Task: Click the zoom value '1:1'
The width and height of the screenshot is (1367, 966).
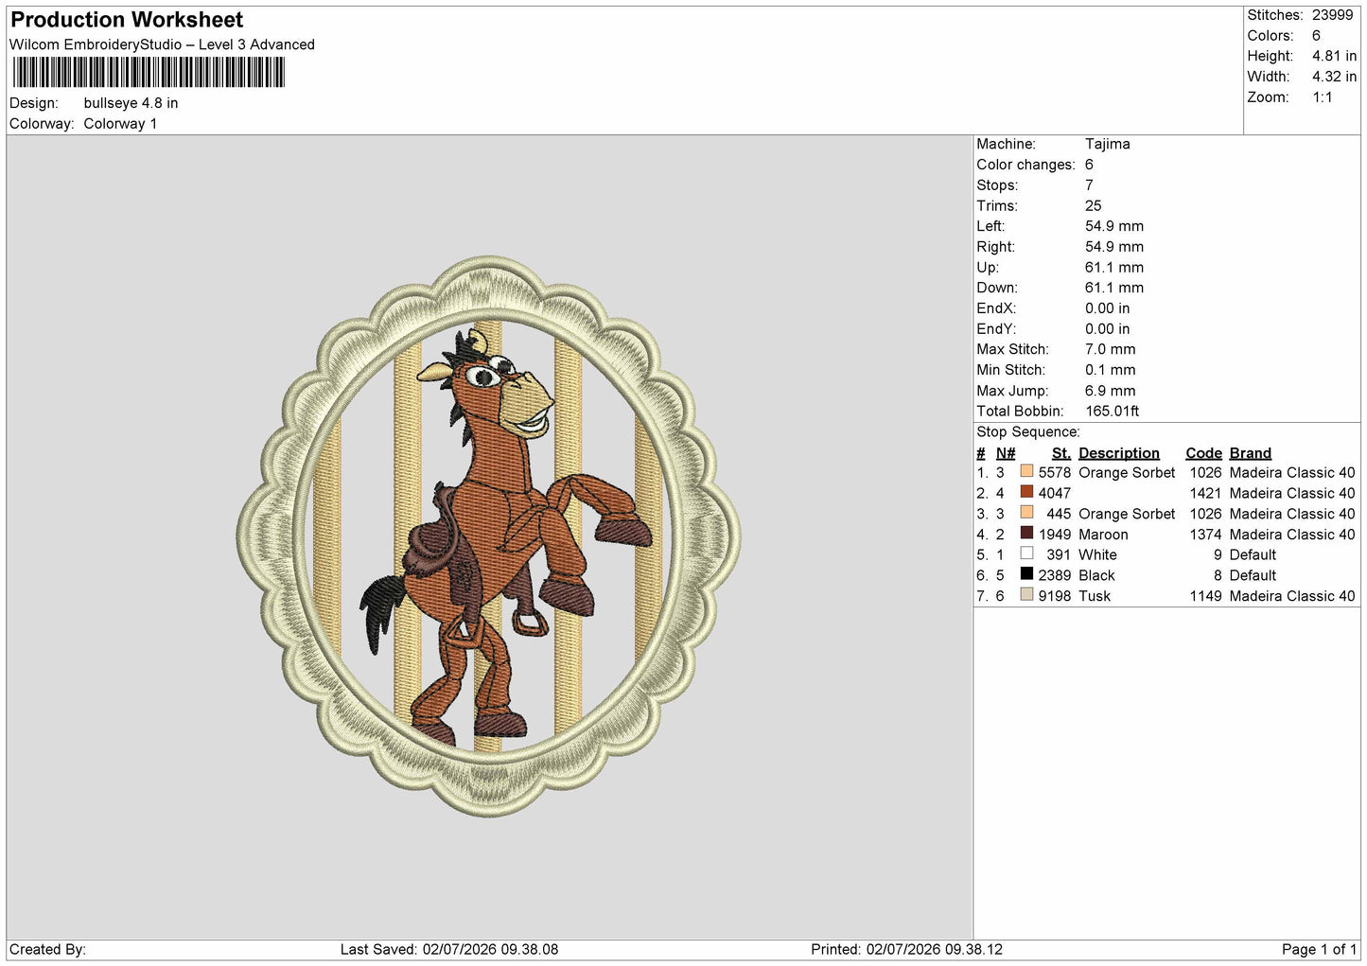Action: pos(1323,97)
